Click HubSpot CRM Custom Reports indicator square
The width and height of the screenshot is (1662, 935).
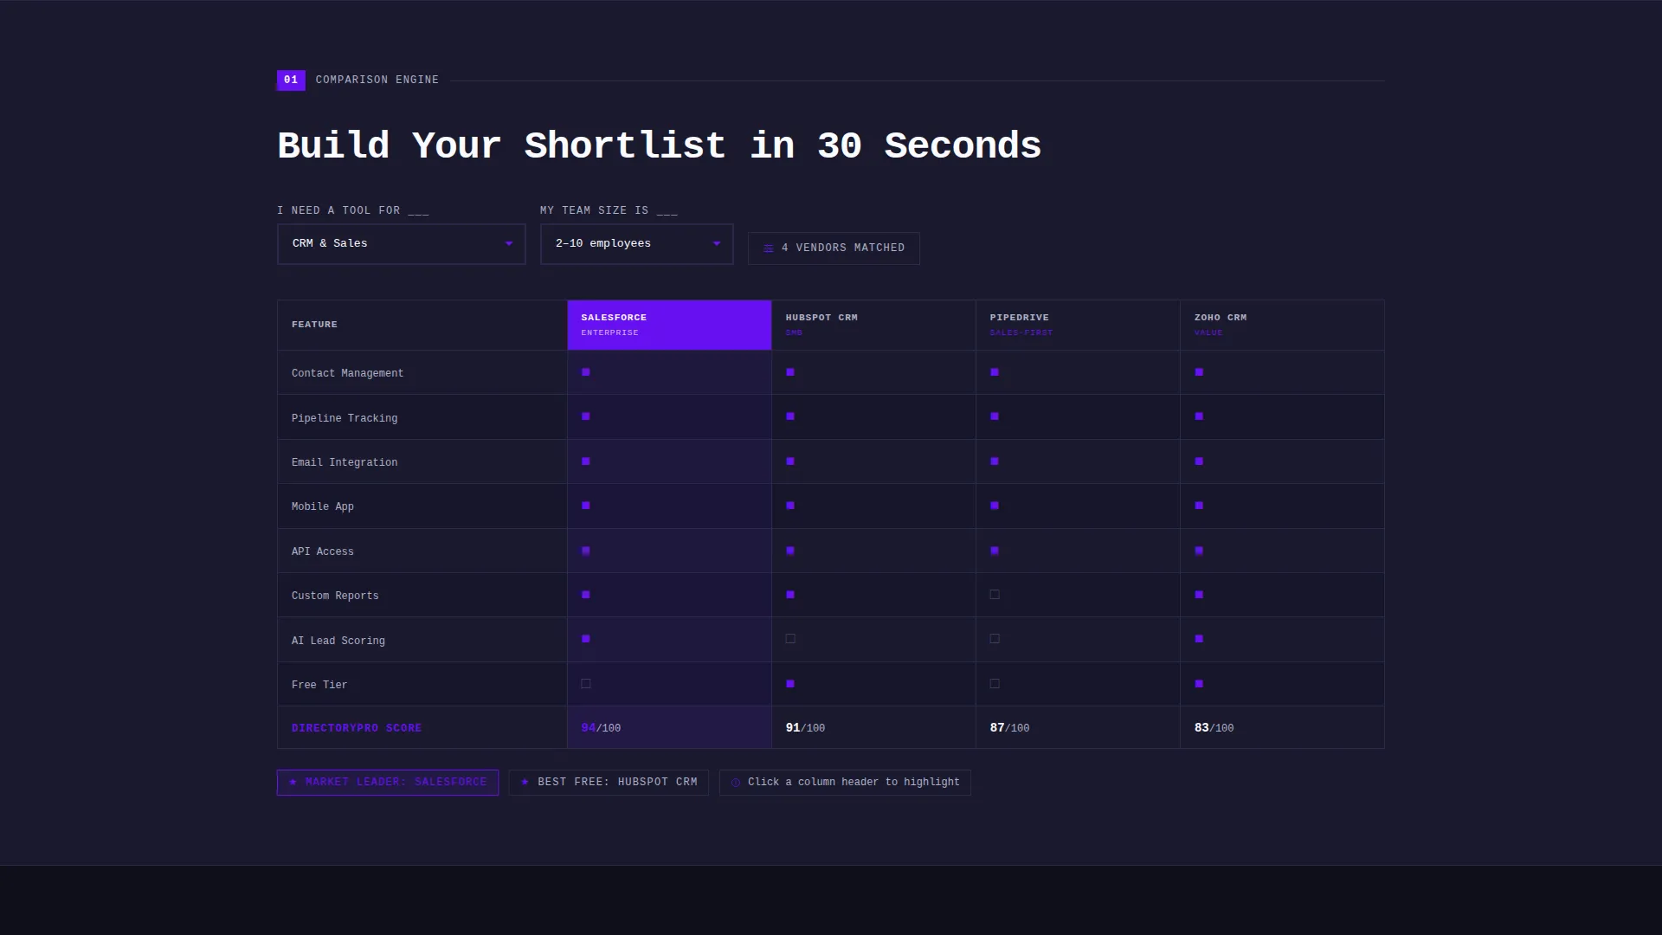(x=790, y=595)
